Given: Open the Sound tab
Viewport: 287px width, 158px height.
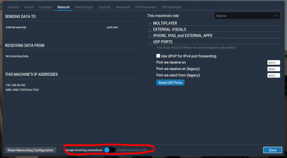Looking at the screenshot, I should [29, 7].
